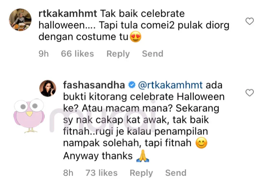The image size is (271, 186).
Task: Send the rtkakamhmt comment to someone
Action: 152,54
